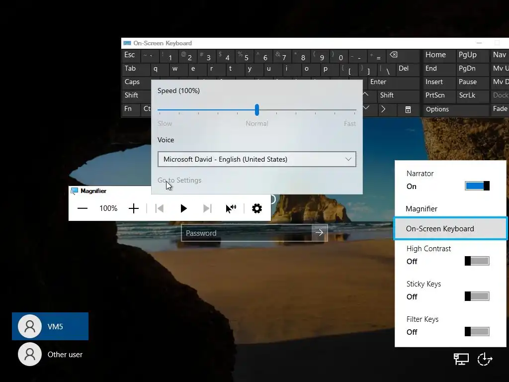Tap the Fn key on keyboard
Image resolution: width=509 pixels, height=382 pixels.
coord(131,109)
